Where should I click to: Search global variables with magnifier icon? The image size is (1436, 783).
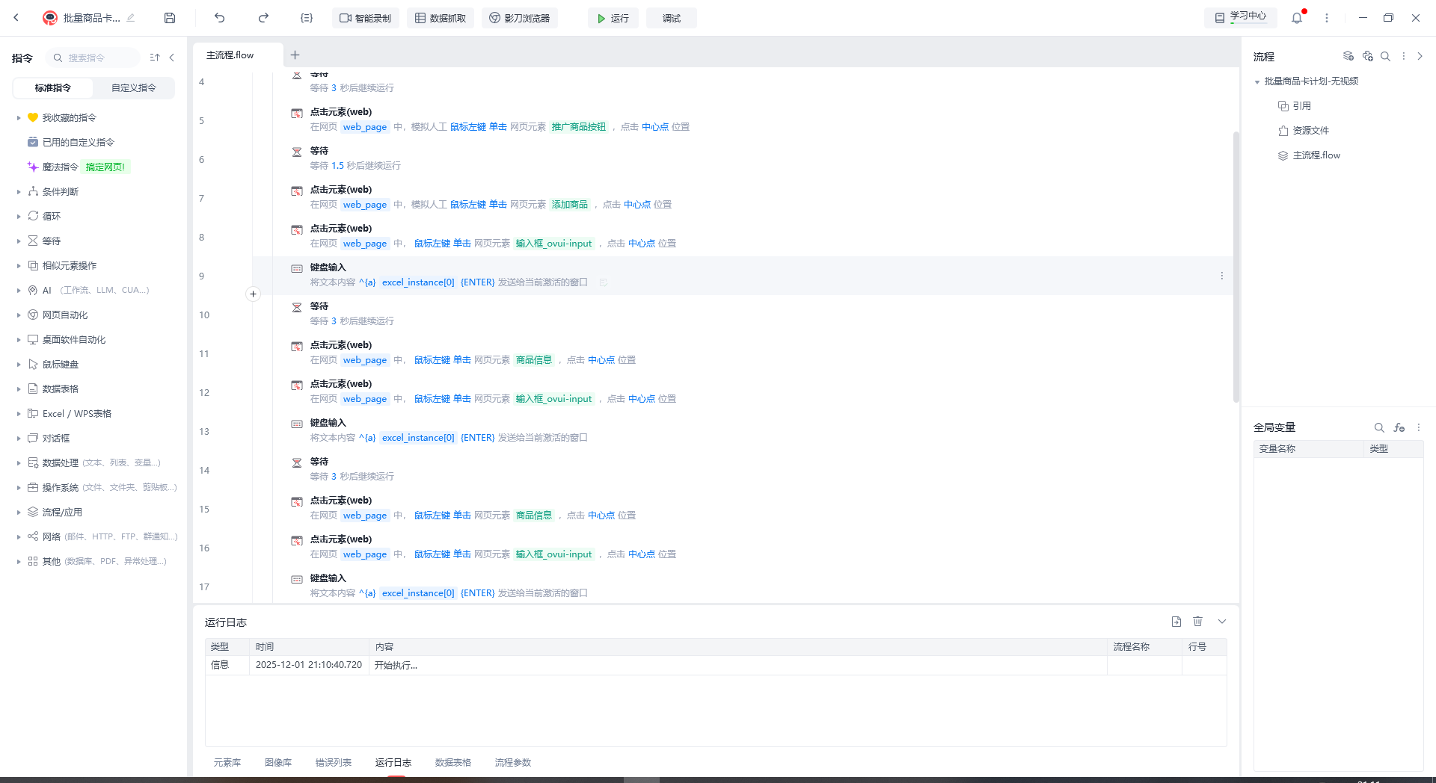1379,427
